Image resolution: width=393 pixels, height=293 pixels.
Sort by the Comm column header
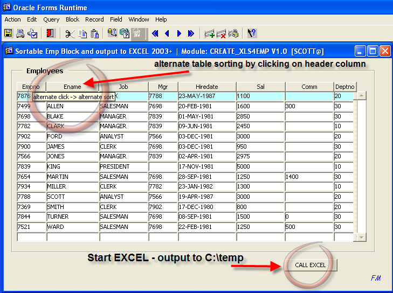[x=309, y=87]
